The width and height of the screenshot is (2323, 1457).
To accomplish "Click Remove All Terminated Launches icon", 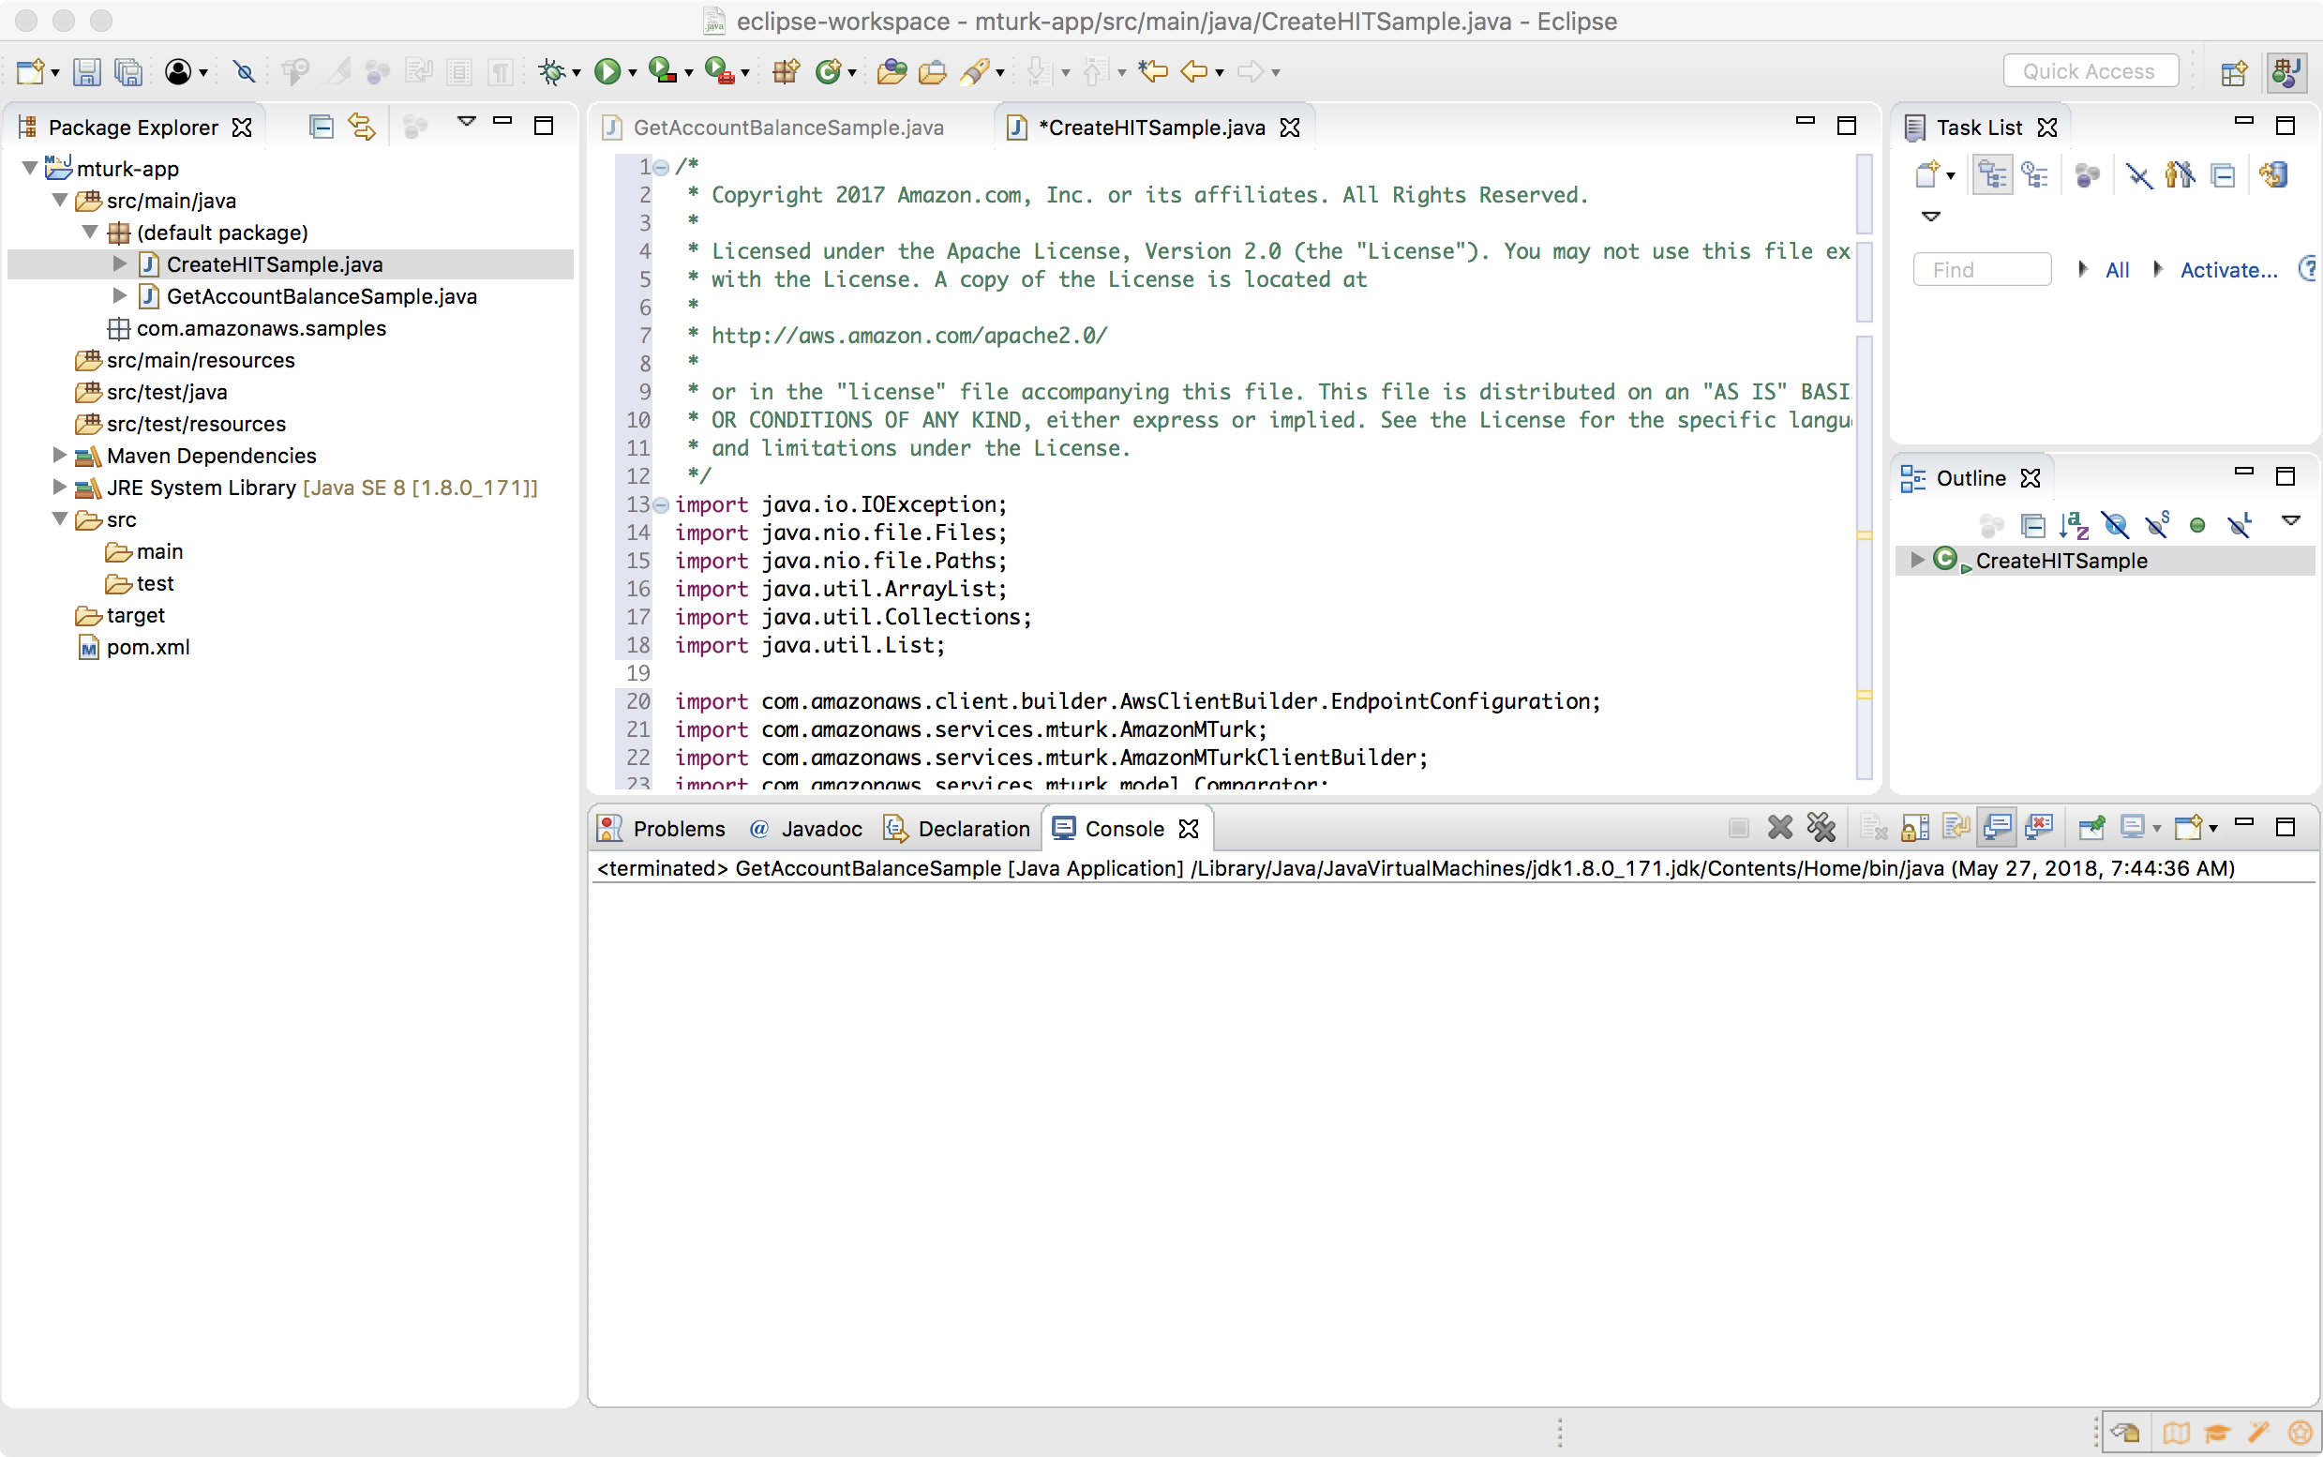I will (x=1821, y=827).
